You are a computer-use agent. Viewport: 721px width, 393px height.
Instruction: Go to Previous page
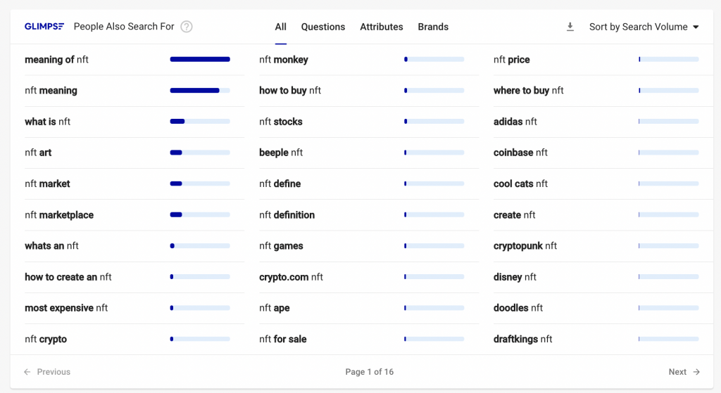coord(47,372)
